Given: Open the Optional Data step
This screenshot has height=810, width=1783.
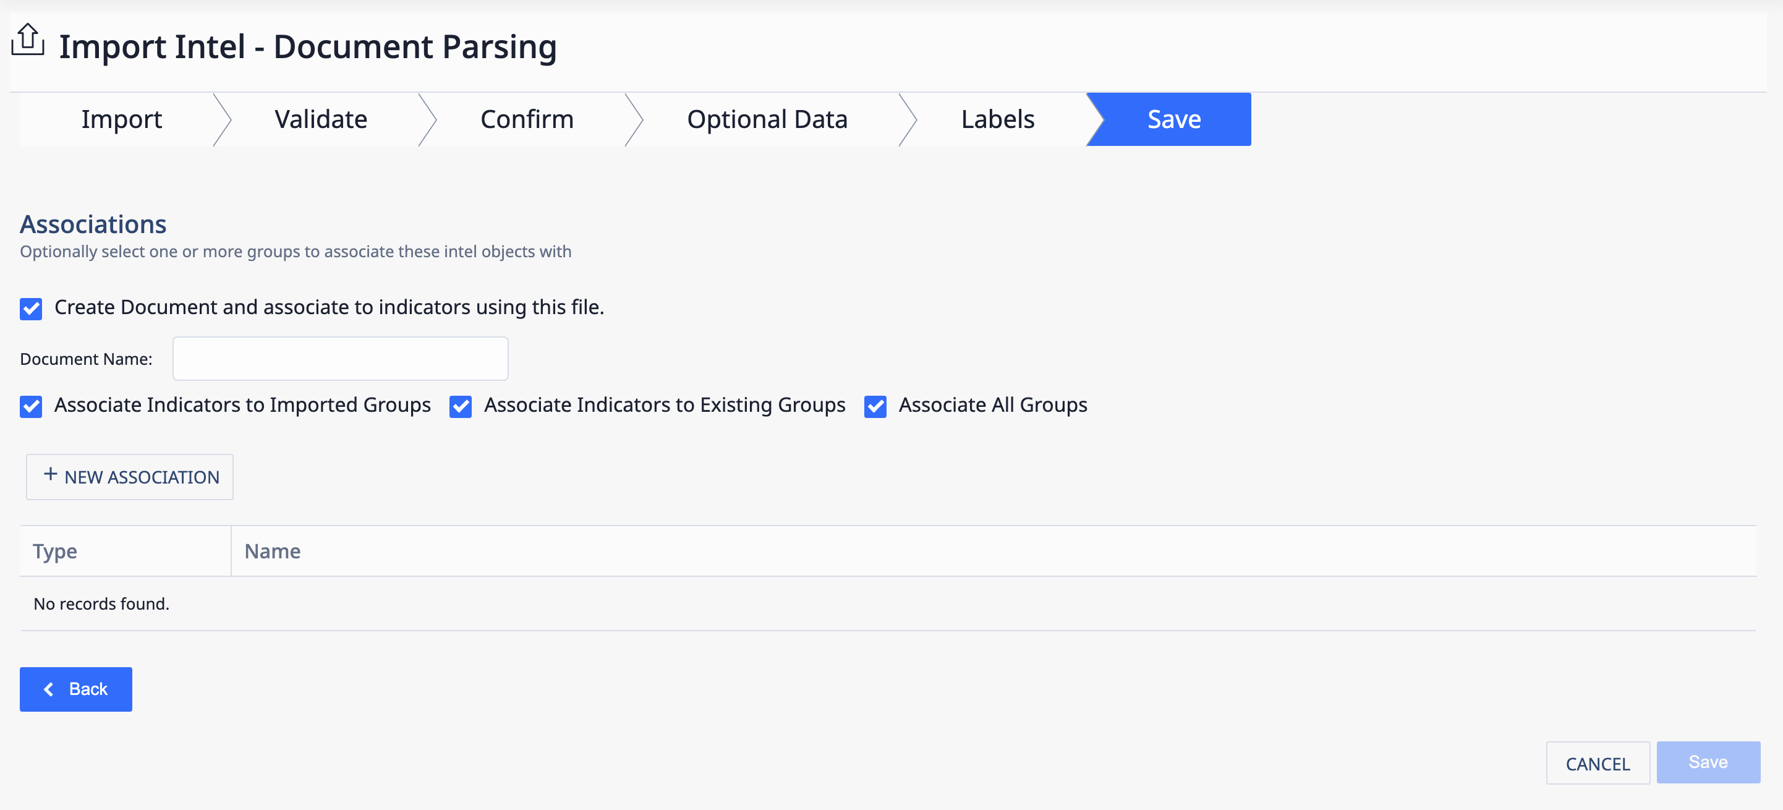Looking at the screenshot, I should coord(767,119).
